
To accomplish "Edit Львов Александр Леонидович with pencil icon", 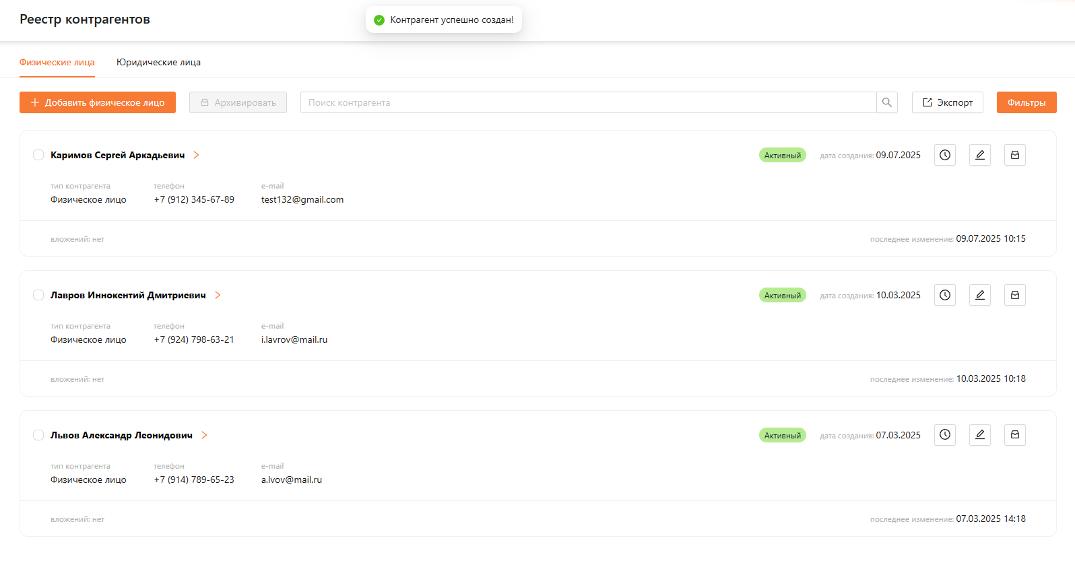I will point(979,435).
